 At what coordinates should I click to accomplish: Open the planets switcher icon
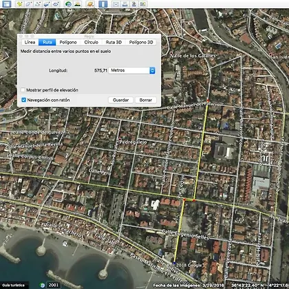(90, 4)
